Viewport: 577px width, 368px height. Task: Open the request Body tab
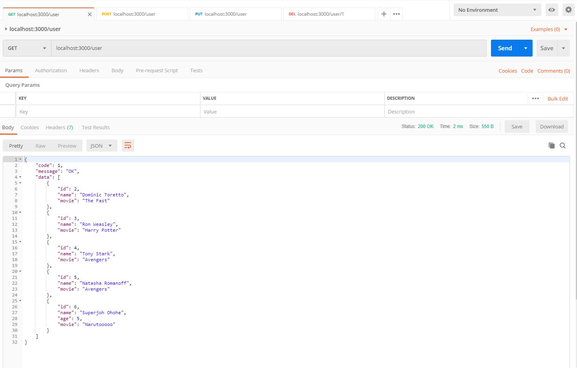(x=117, y=70)
